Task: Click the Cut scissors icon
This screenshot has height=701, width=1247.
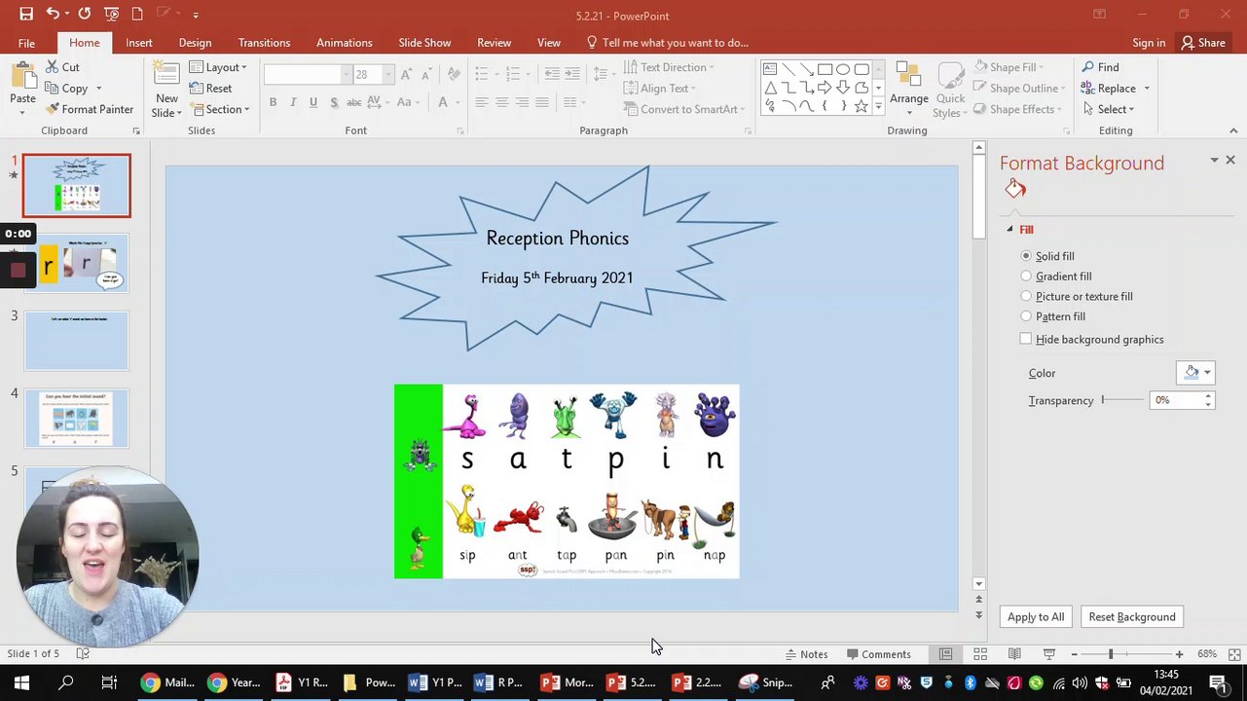Action: 51,67
